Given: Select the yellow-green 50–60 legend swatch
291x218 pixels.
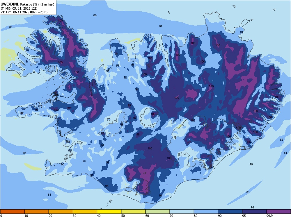Looking at the screenshot, I should coord(133,212).
